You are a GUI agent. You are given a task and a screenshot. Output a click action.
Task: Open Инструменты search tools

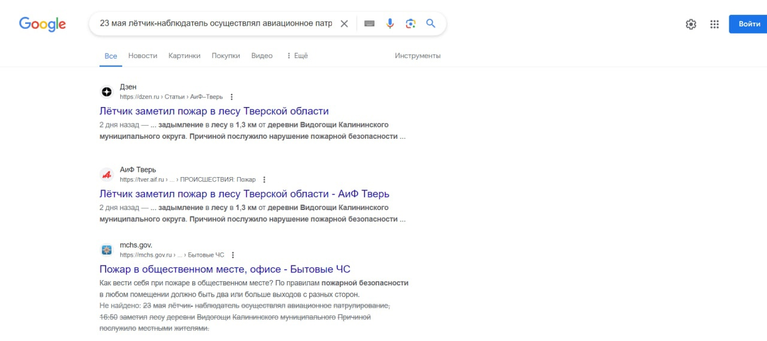(418, 56)
